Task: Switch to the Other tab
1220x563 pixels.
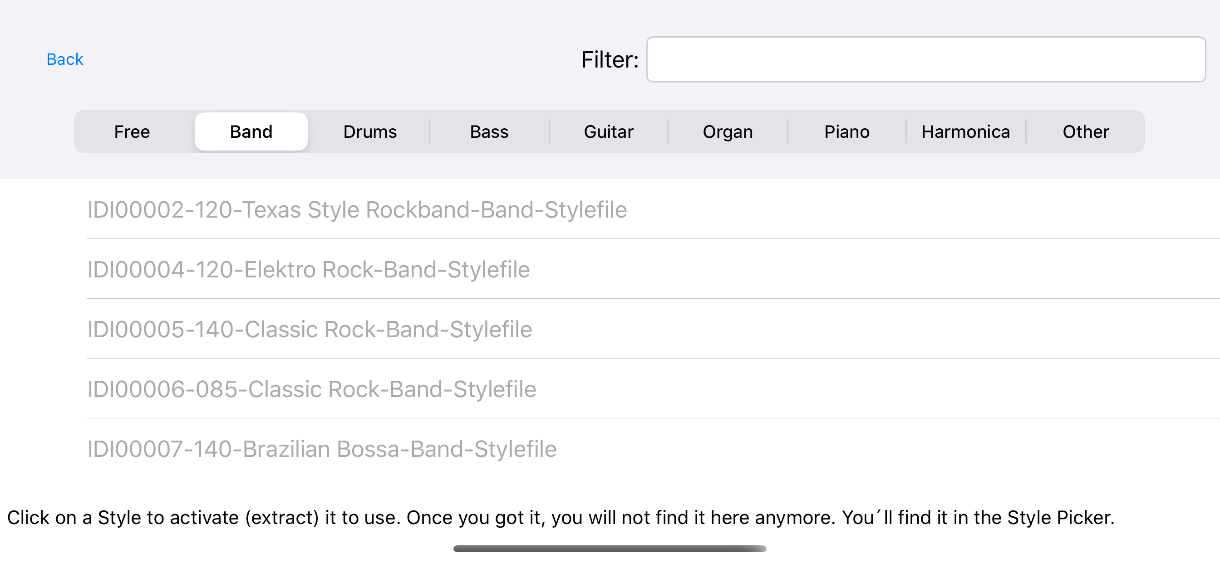Action: pos(1085,131)
